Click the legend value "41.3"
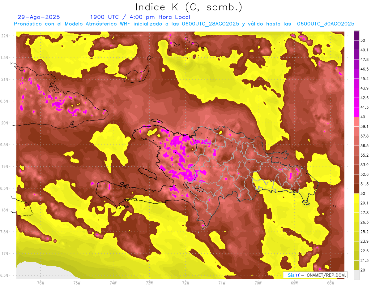 coord(364,107)
